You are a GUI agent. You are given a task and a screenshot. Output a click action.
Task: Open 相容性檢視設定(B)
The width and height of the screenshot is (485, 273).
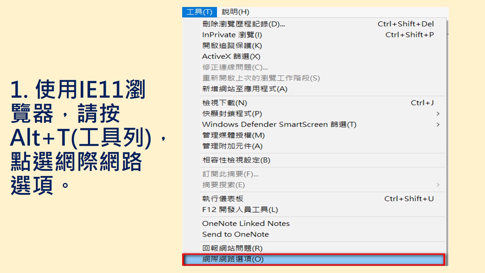point(236,160)
